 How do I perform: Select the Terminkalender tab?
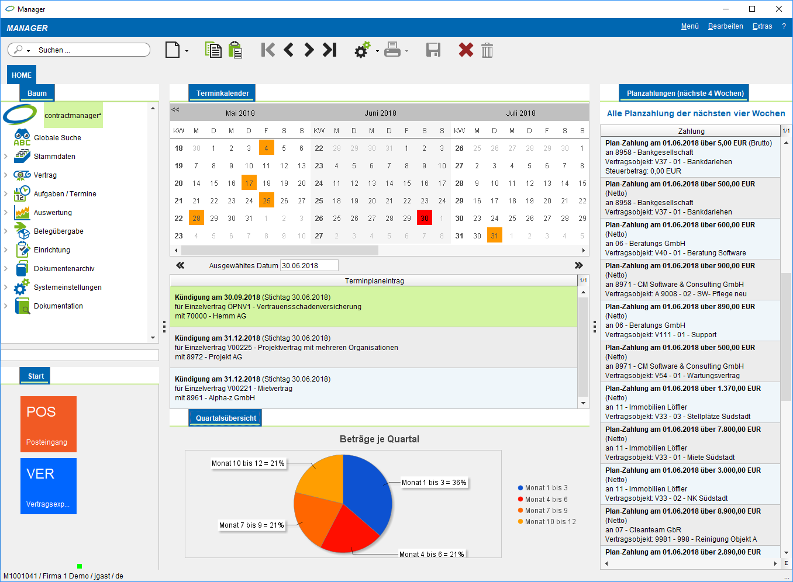click(x=222, y=93)
